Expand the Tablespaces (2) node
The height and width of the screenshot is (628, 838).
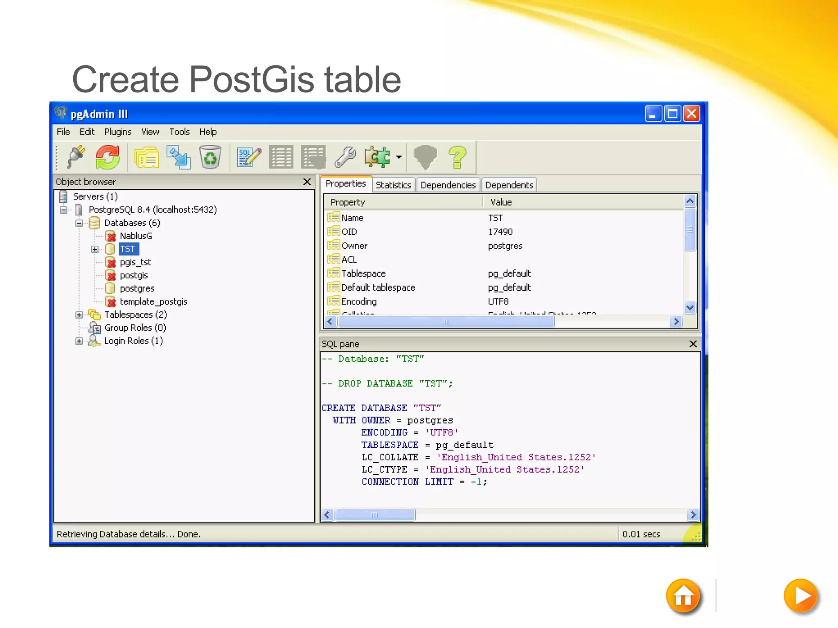point(79,315)
